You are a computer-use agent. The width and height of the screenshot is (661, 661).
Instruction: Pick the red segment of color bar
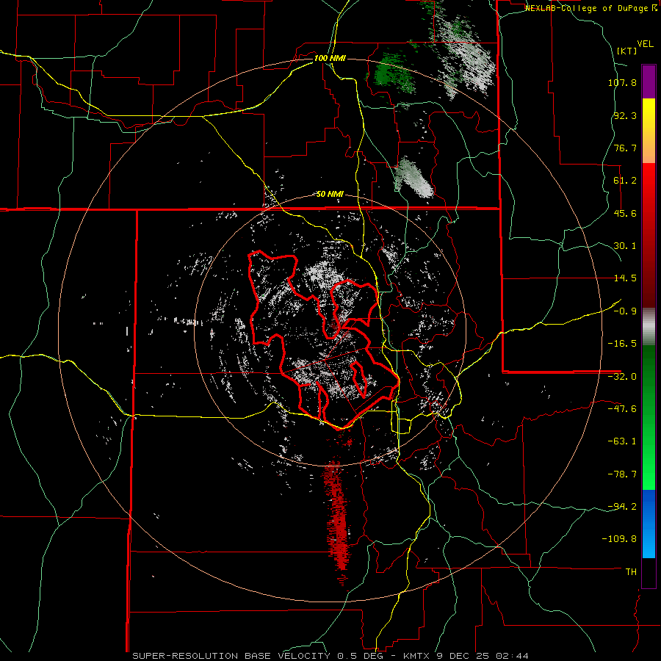tap(649, 235)
